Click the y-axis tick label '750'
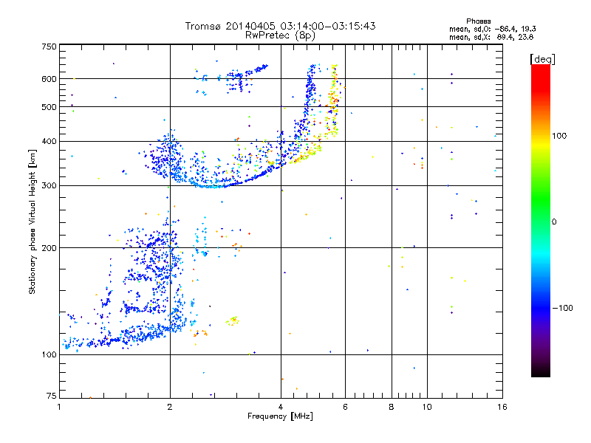The height and width of the screenshot is (443, 591). tap(49, 47)
